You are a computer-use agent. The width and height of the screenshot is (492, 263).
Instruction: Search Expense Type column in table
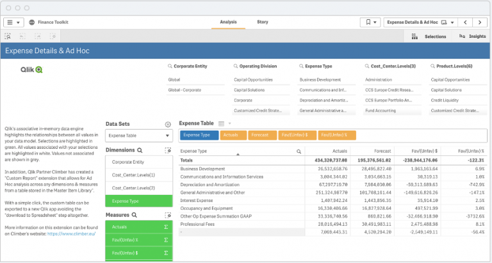pos(299,151)
